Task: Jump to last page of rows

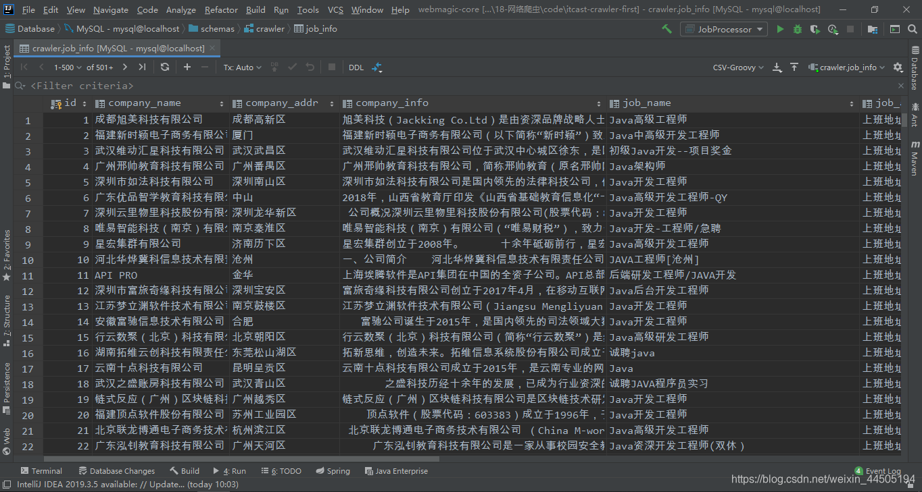Action: (x=142, y=67)
